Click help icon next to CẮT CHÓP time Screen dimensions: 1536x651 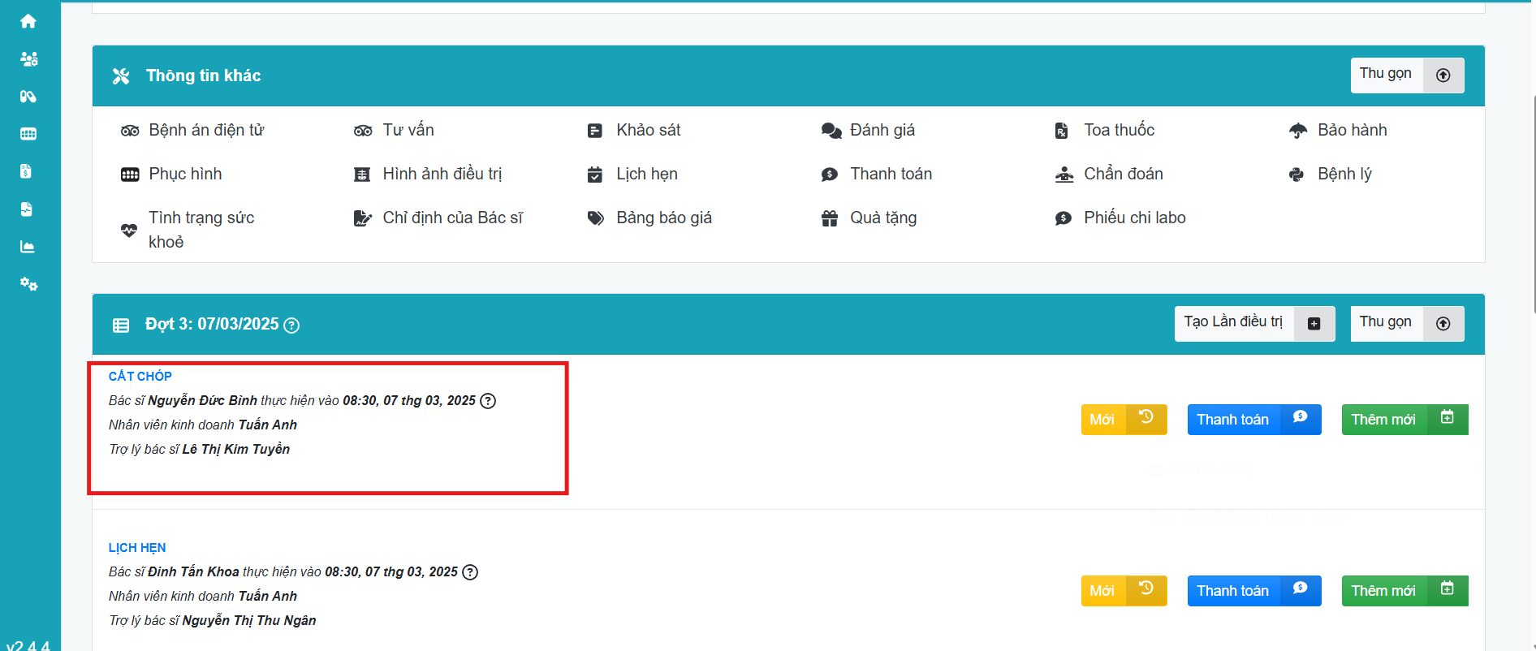[488, 401]
